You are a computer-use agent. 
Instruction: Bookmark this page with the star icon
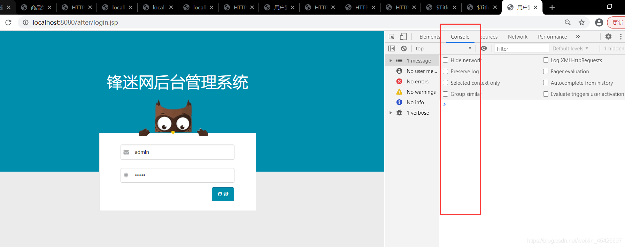point(581,23)
